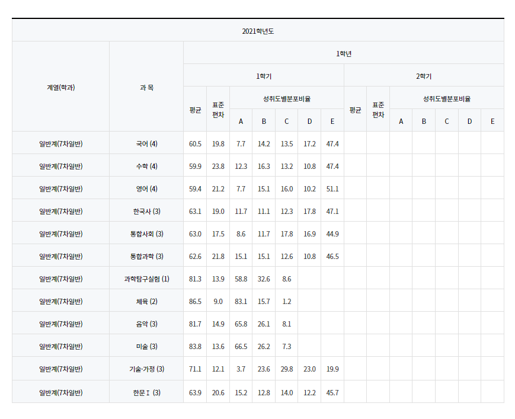
Task: Click the 음악 (3) subject cell
Action: (146, 324)
